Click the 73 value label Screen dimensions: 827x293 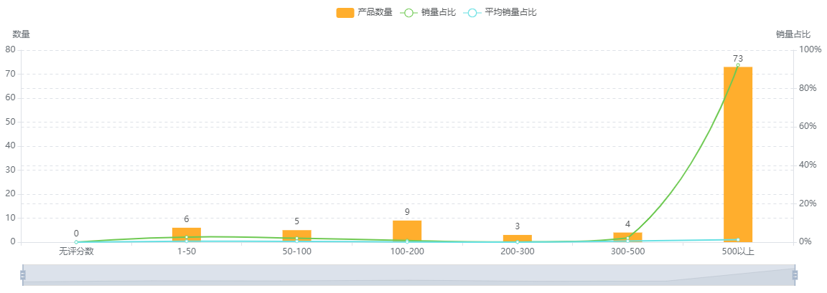[x=737, y=58]
